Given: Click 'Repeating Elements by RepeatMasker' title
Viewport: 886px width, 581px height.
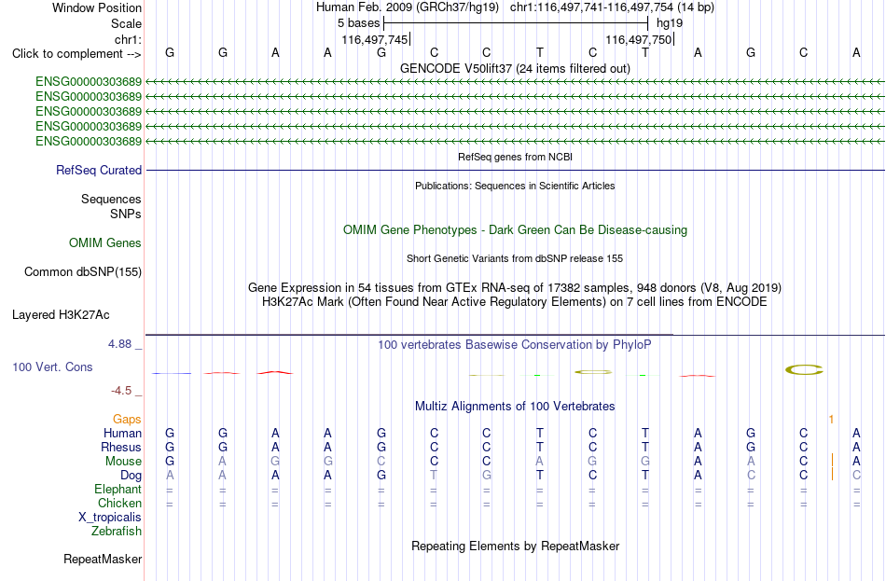Looking at the screenshot, I should point(515,546).
